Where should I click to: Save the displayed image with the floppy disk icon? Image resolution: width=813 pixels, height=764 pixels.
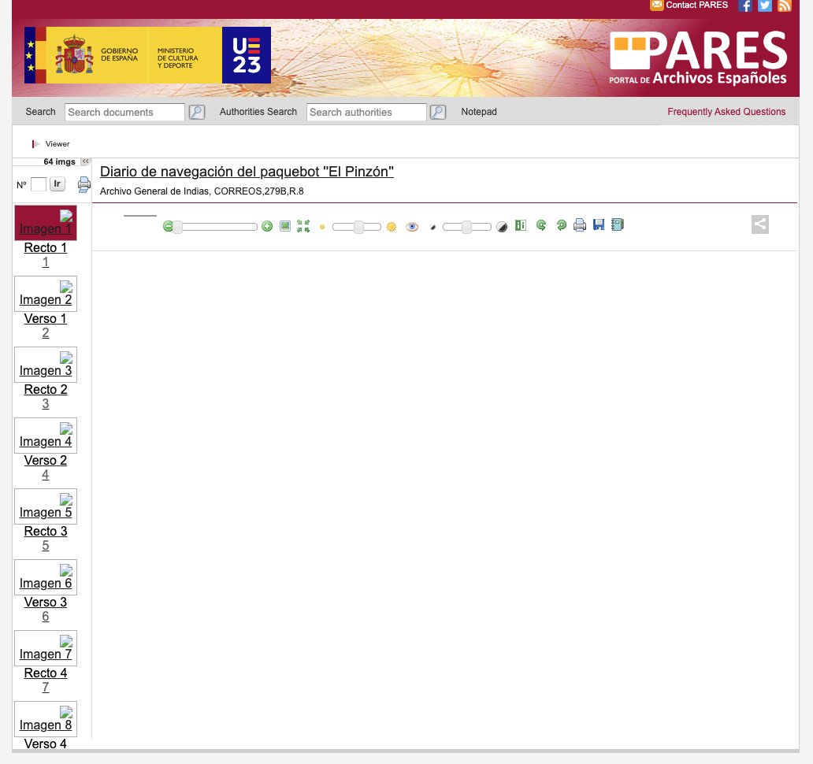tap(599, 225)
